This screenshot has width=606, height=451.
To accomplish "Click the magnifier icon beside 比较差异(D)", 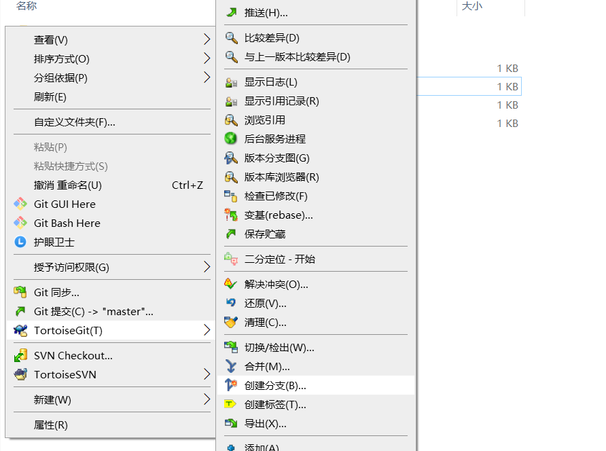I will [x=231, y=38].
